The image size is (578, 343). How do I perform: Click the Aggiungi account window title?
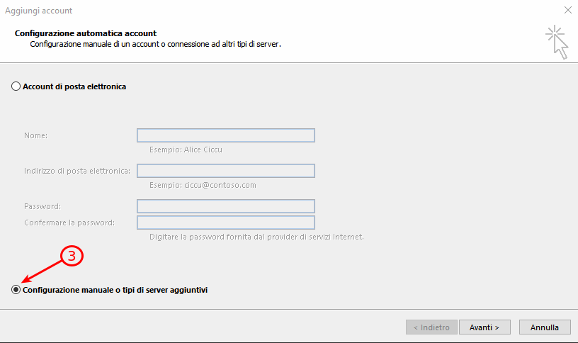click(39, 11)
